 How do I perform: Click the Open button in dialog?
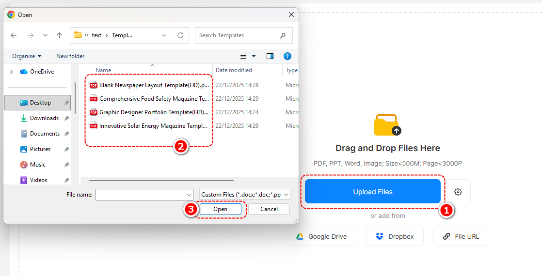pyautogui.click(x=220, y=209)
